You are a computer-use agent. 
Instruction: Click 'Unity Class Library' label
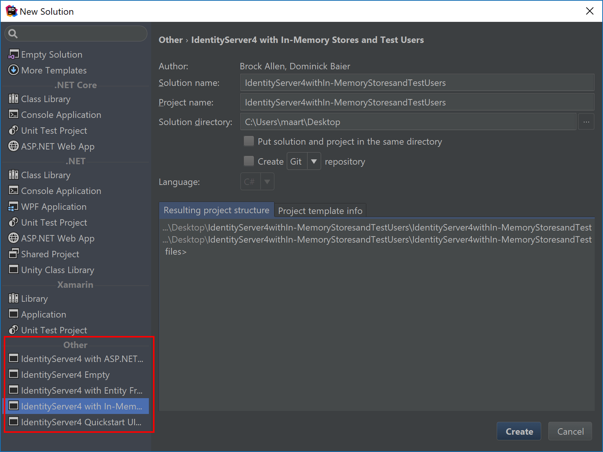(x=58, y=270)
